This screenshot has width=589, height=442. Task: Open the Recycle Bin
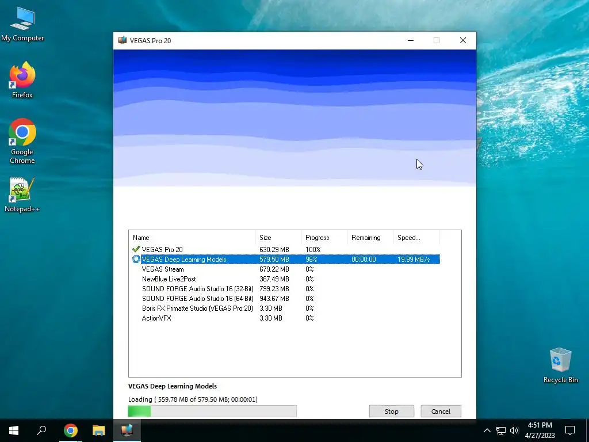tap(560, 365)
